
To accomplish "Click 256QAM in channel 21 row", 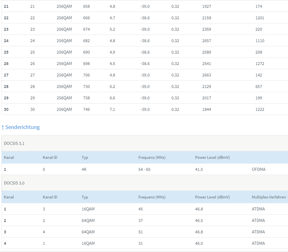I will click(64, 6).
